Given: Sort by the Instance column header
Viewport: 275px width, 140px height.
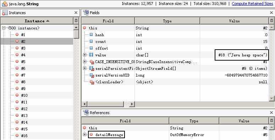Looking at the screenshot, I should click(37, 21).
